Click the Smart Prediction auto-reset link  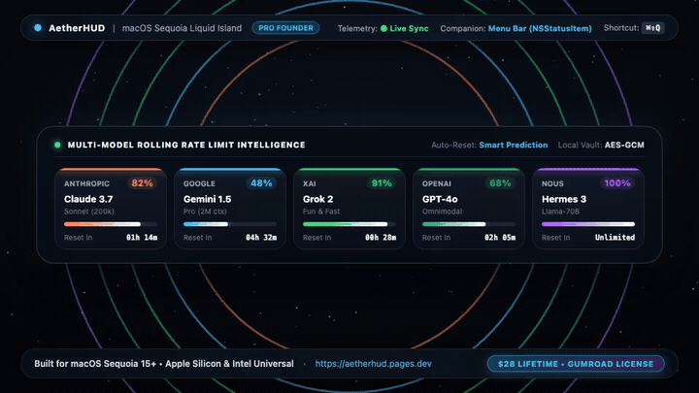pos(514,145)
